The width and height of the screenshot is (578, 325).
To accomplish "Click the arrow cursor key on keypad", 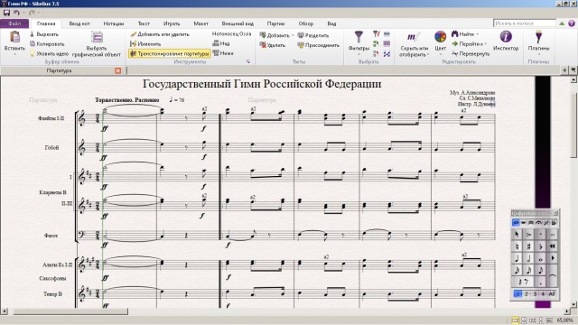I will pos(517,235).
